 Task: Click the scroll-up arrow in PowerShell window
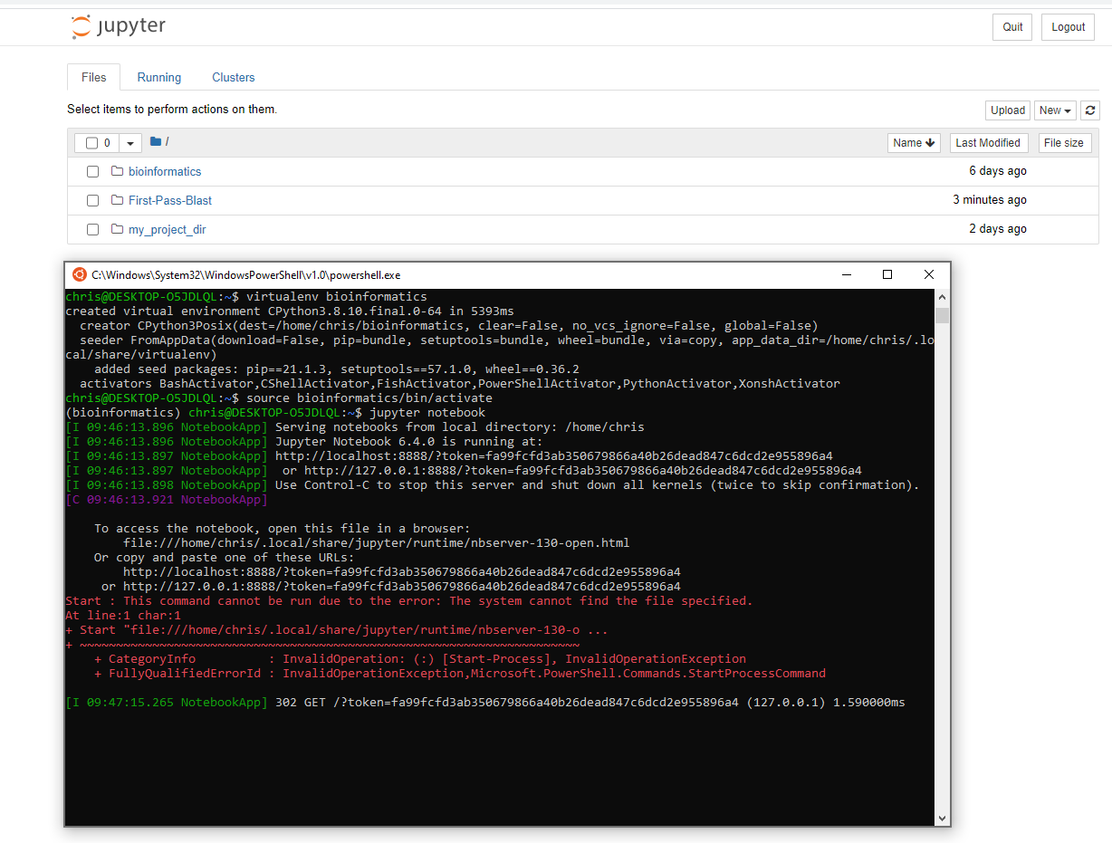[942, 297]
